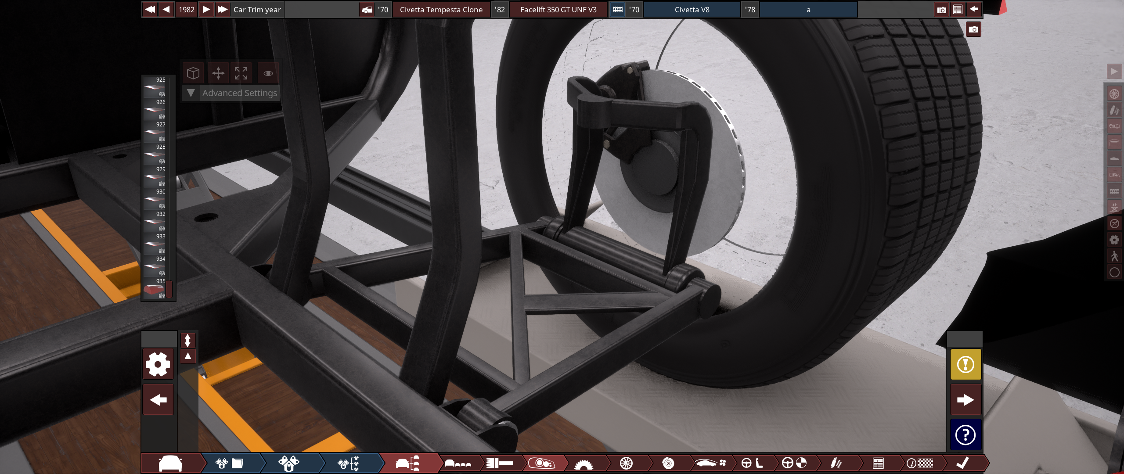Open the brakes disc tab in bottom bar
The image size is (1124, 474).
click(668, 463)
